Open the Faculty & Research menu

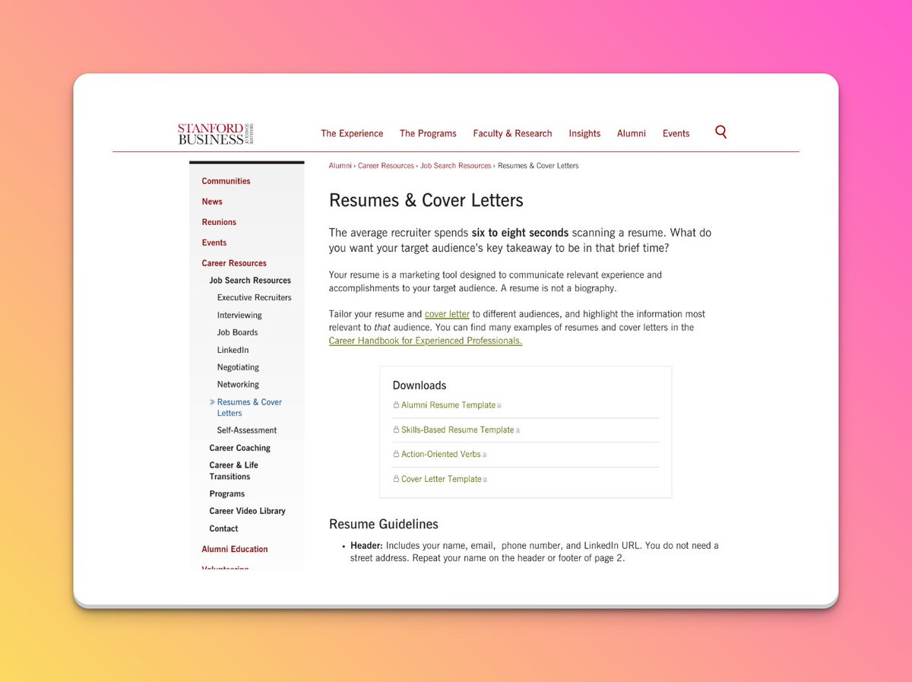point(512,133)
